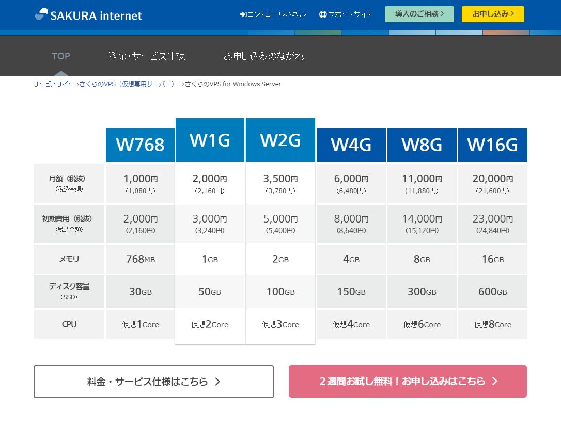Click the yellow お申し込み button
Screen dimensions: 561x428
click(x=493, y=14)
